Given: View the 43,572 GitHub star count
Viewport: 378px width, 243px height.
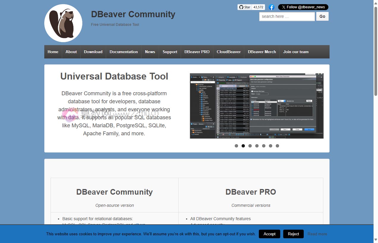Looking at the screenshot, I should pyautogui.click(x=258, y=7).
